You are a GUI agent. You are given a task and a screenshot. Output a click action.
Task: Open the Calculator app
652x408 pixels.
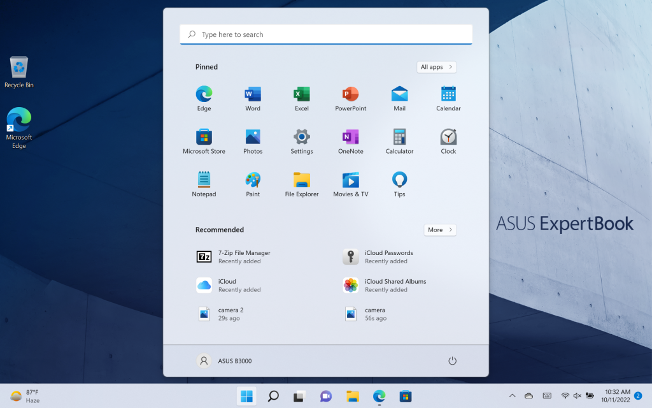[399, 142]
